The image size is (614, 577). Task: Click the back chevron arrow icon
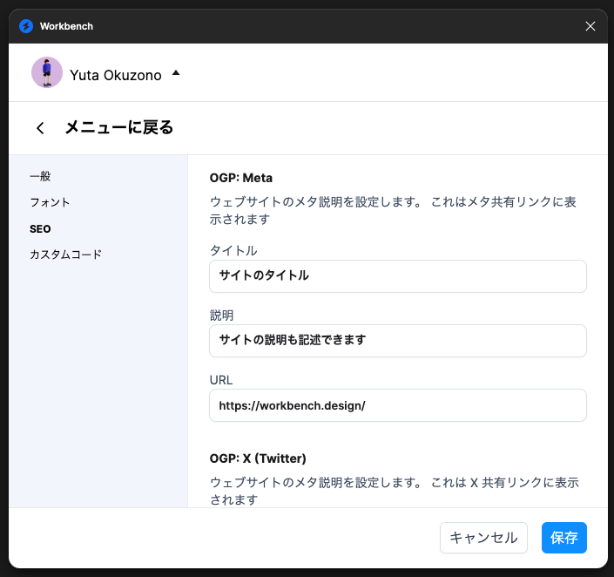(x=40, y=128)
